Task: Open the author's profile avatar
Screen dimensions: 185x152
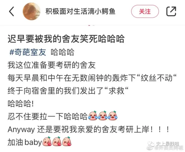Action: coord(32,11)
